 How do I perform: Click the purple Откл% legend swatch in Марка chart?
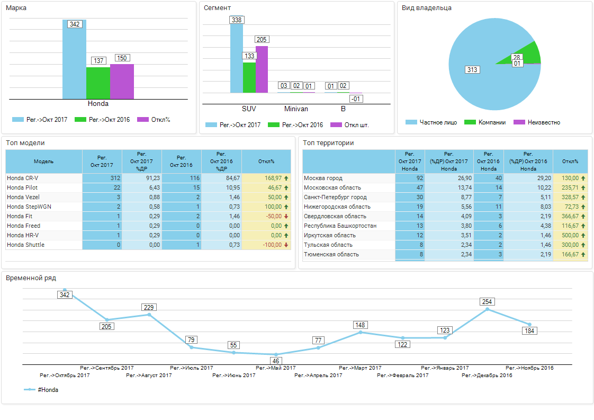pyautogui.click(x=143, y=119)
